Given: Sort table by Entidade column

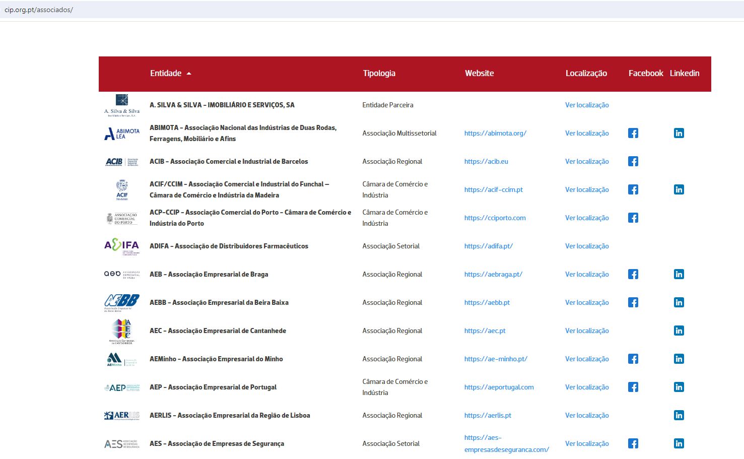Looking at the screenshot, I should 171,74.
